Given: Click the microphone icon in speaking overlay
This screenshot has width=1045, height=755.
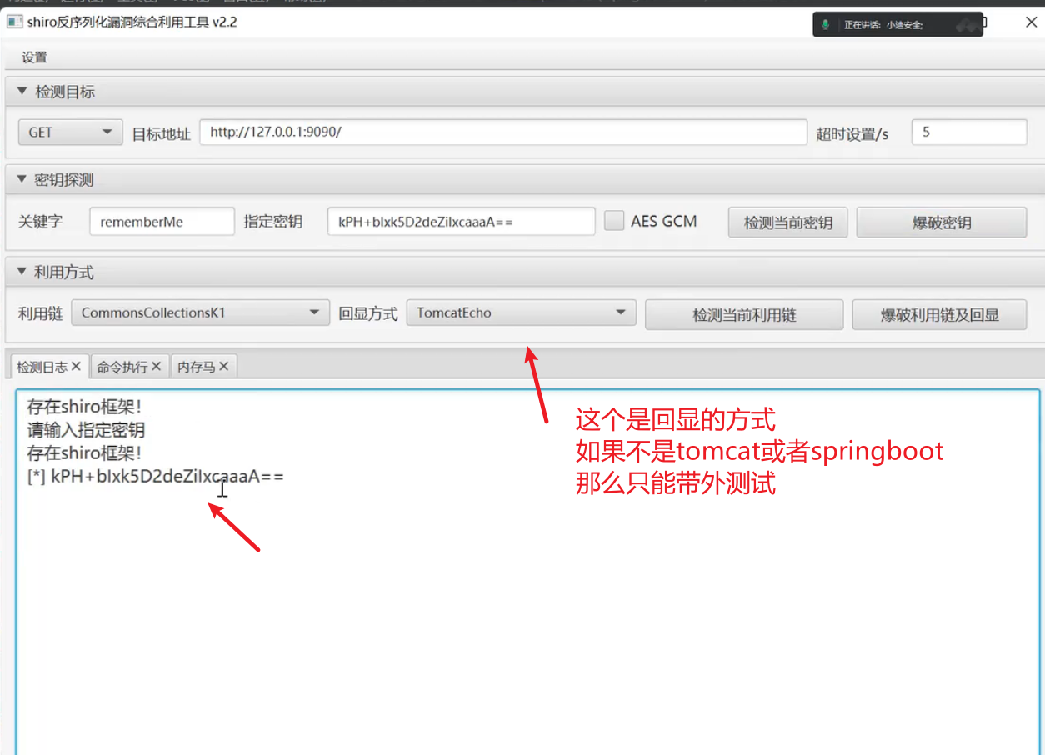Looking at the screenshot, I should pos(825,25).
